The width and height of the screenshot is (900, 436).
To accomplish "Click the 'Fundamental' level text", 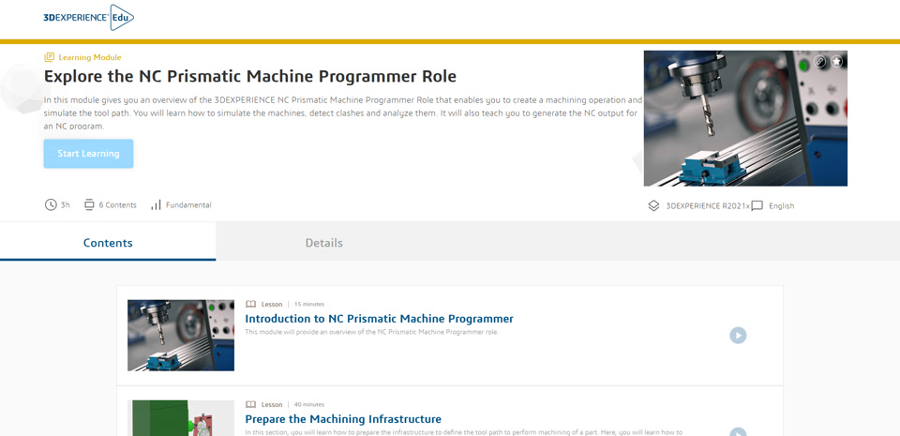I will point(188,204).
